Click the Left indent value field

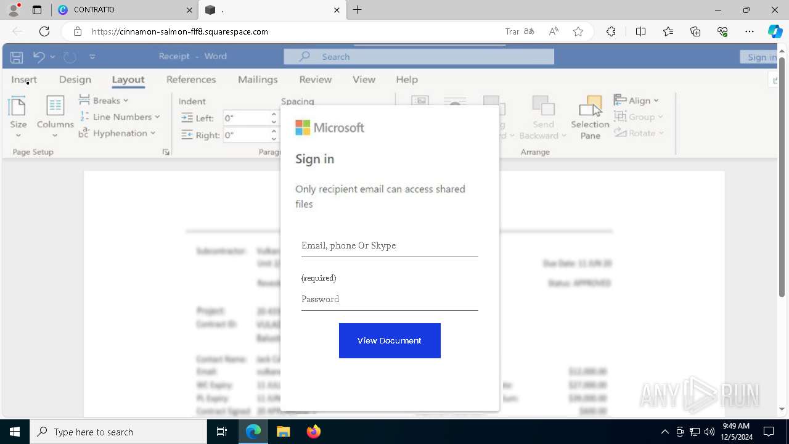[x=247, y=118]
